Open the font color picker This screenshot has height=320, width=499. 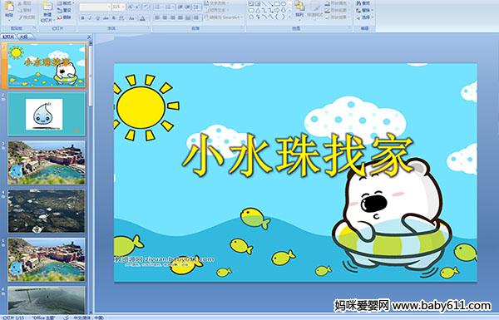click(x=142, y=18)
